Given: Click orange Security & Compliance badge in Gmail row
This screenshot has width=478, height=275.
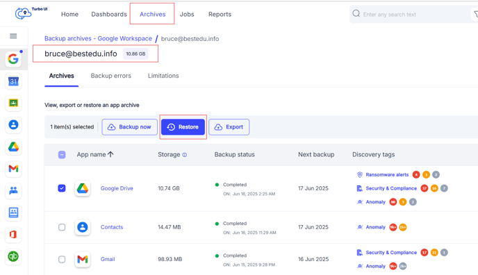Looking at the screenshot, I should coord(434,253).
